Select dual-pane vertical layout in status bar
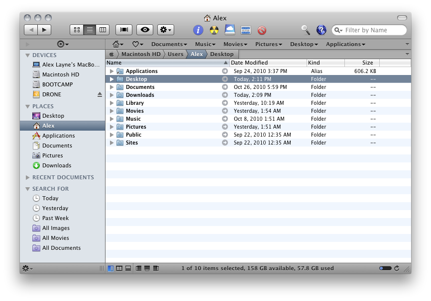The width and height of the screenshot is (431, 301). coord(119,268)
